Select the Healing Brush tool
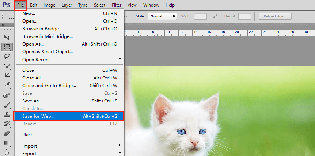Viewport: 315px width, 156px height. click(x=7, y=95)
